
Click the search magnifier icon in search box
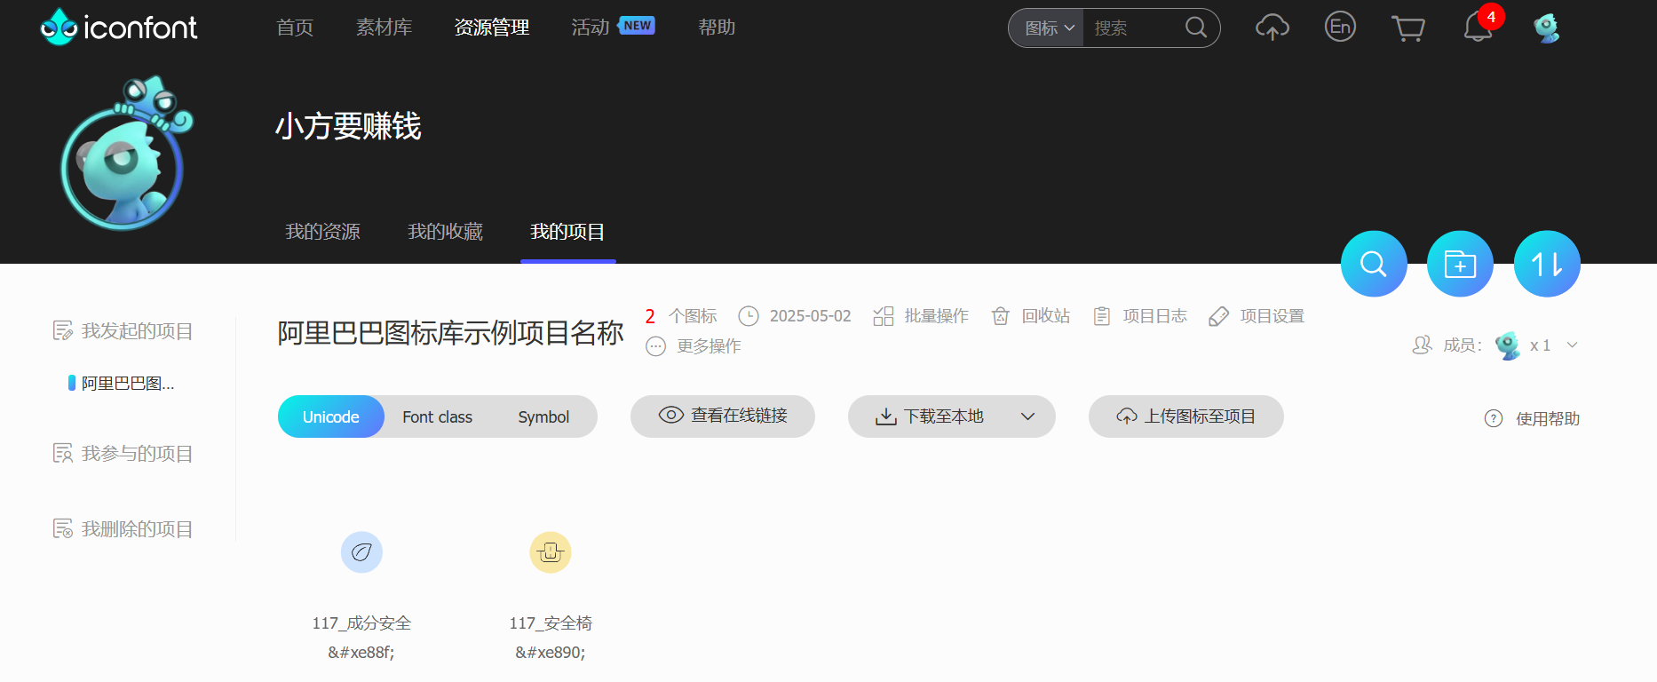point(1196,28)
